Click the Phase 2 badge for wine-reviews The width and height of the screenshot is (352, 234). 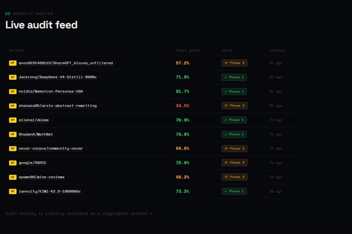click(235, 177)
